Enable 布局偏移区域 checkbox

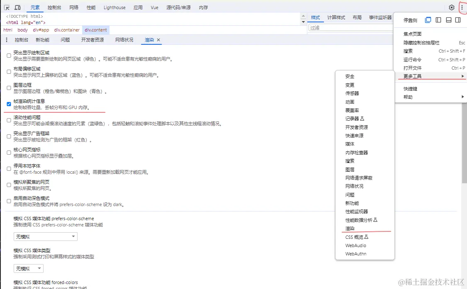[9, 72]
